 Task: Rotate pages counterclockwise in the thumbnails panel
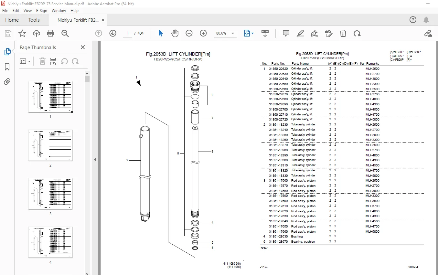tap(64, 61)
